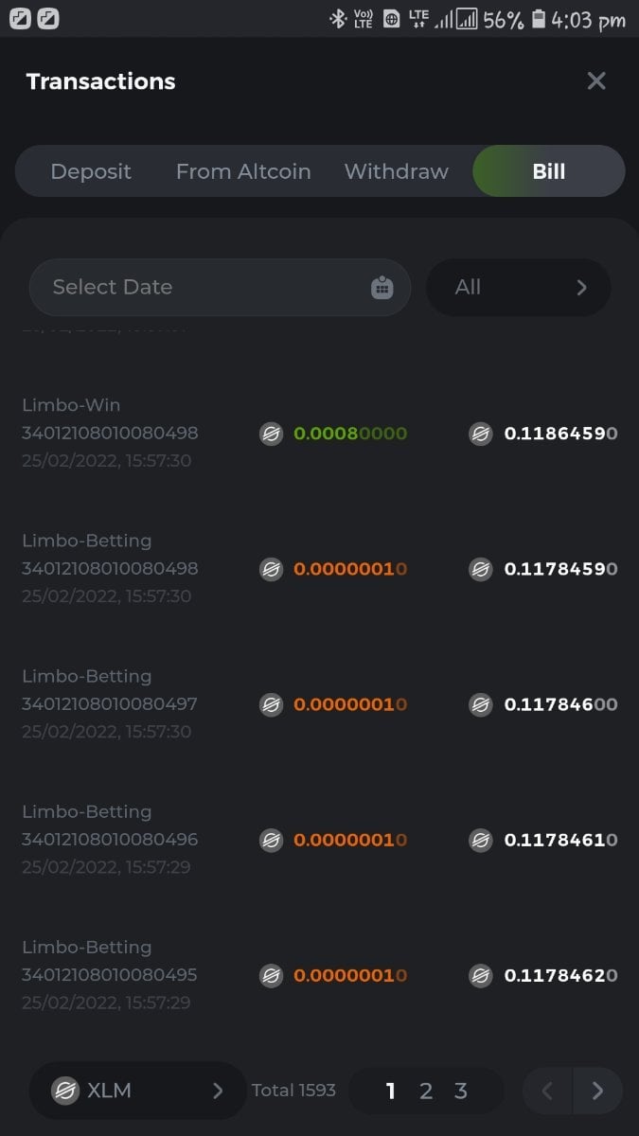Click the Select Date input field
The width and height of the screenshot is (639, 1136).
coord(199,288)
